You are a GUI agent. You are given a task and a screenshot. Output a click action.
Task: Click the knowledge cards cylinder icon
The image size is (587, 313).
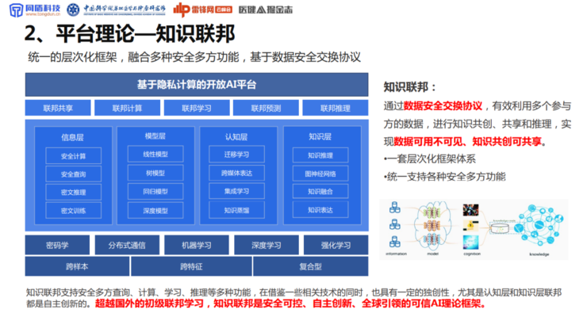pos(500,227)
